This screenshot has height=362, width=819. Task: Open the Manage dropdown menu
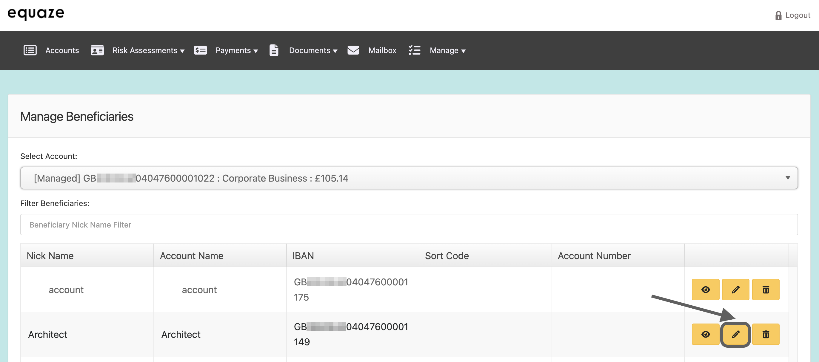(x=448, y=50)
